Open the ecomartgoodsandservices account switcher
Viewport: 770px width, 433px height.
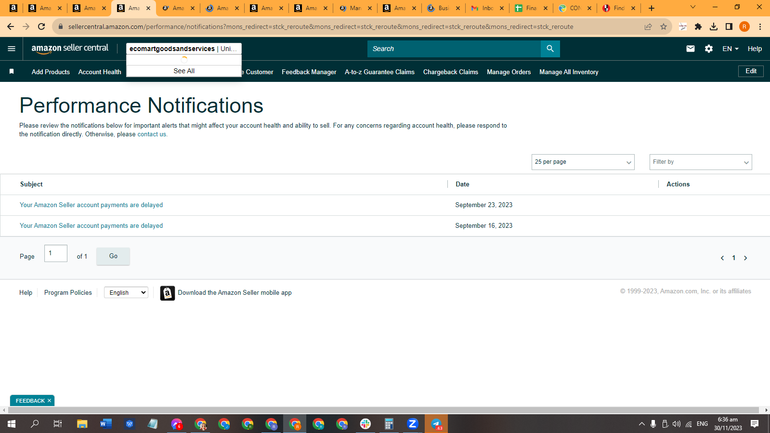click(183, 49)
